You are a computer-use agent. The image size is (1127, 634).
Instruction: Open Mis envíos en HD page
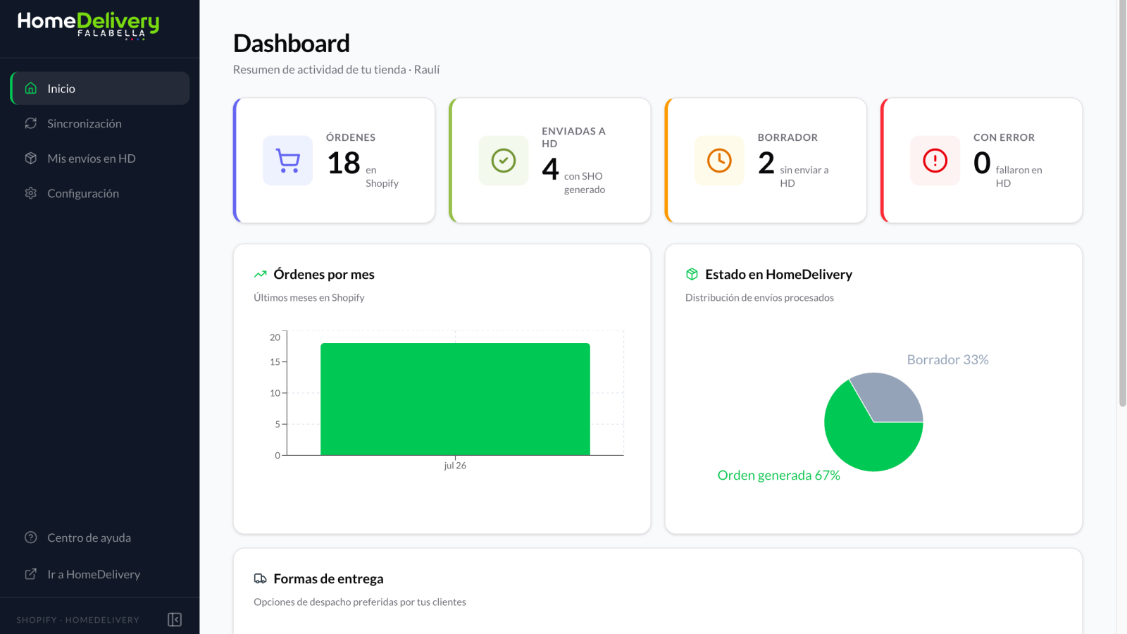click(100, 158)
